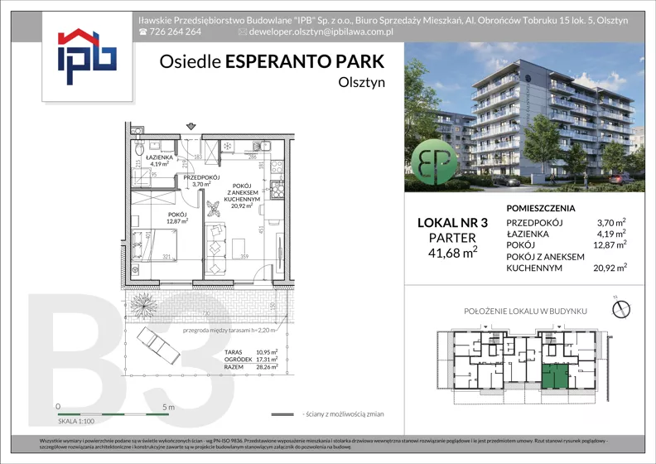Click the company address header text

383,20
